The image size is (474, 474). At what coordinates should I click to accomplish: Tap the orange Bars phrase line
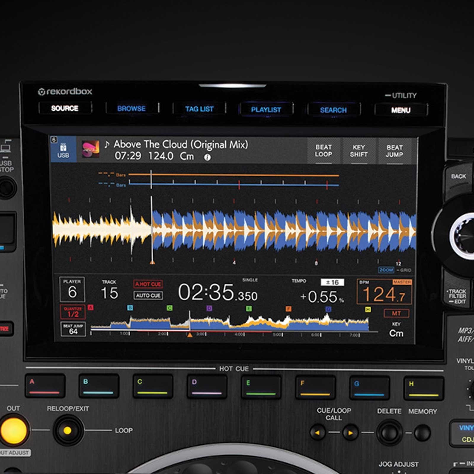point(234,175)
